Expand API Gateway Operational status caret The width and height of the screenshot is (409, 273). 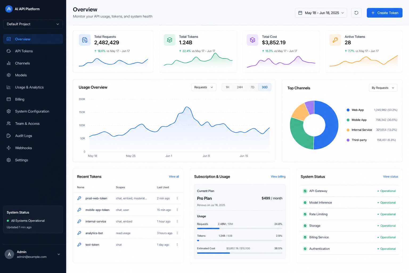pyautogui.click(x=378, y=191)
